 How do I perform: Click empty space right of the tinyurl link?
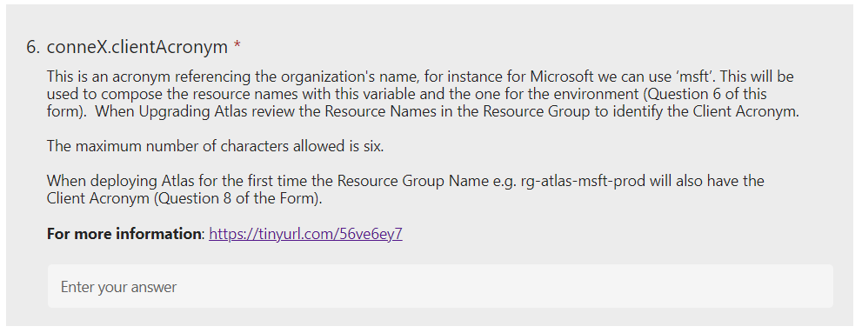[x=605, y=235]
